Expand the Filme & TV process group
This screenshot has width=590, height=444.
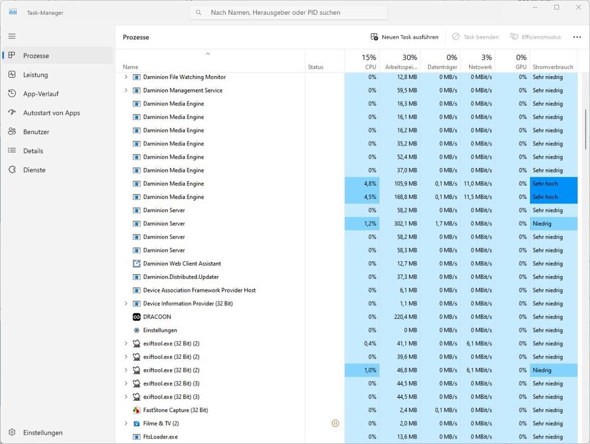[x=126, y=423]
